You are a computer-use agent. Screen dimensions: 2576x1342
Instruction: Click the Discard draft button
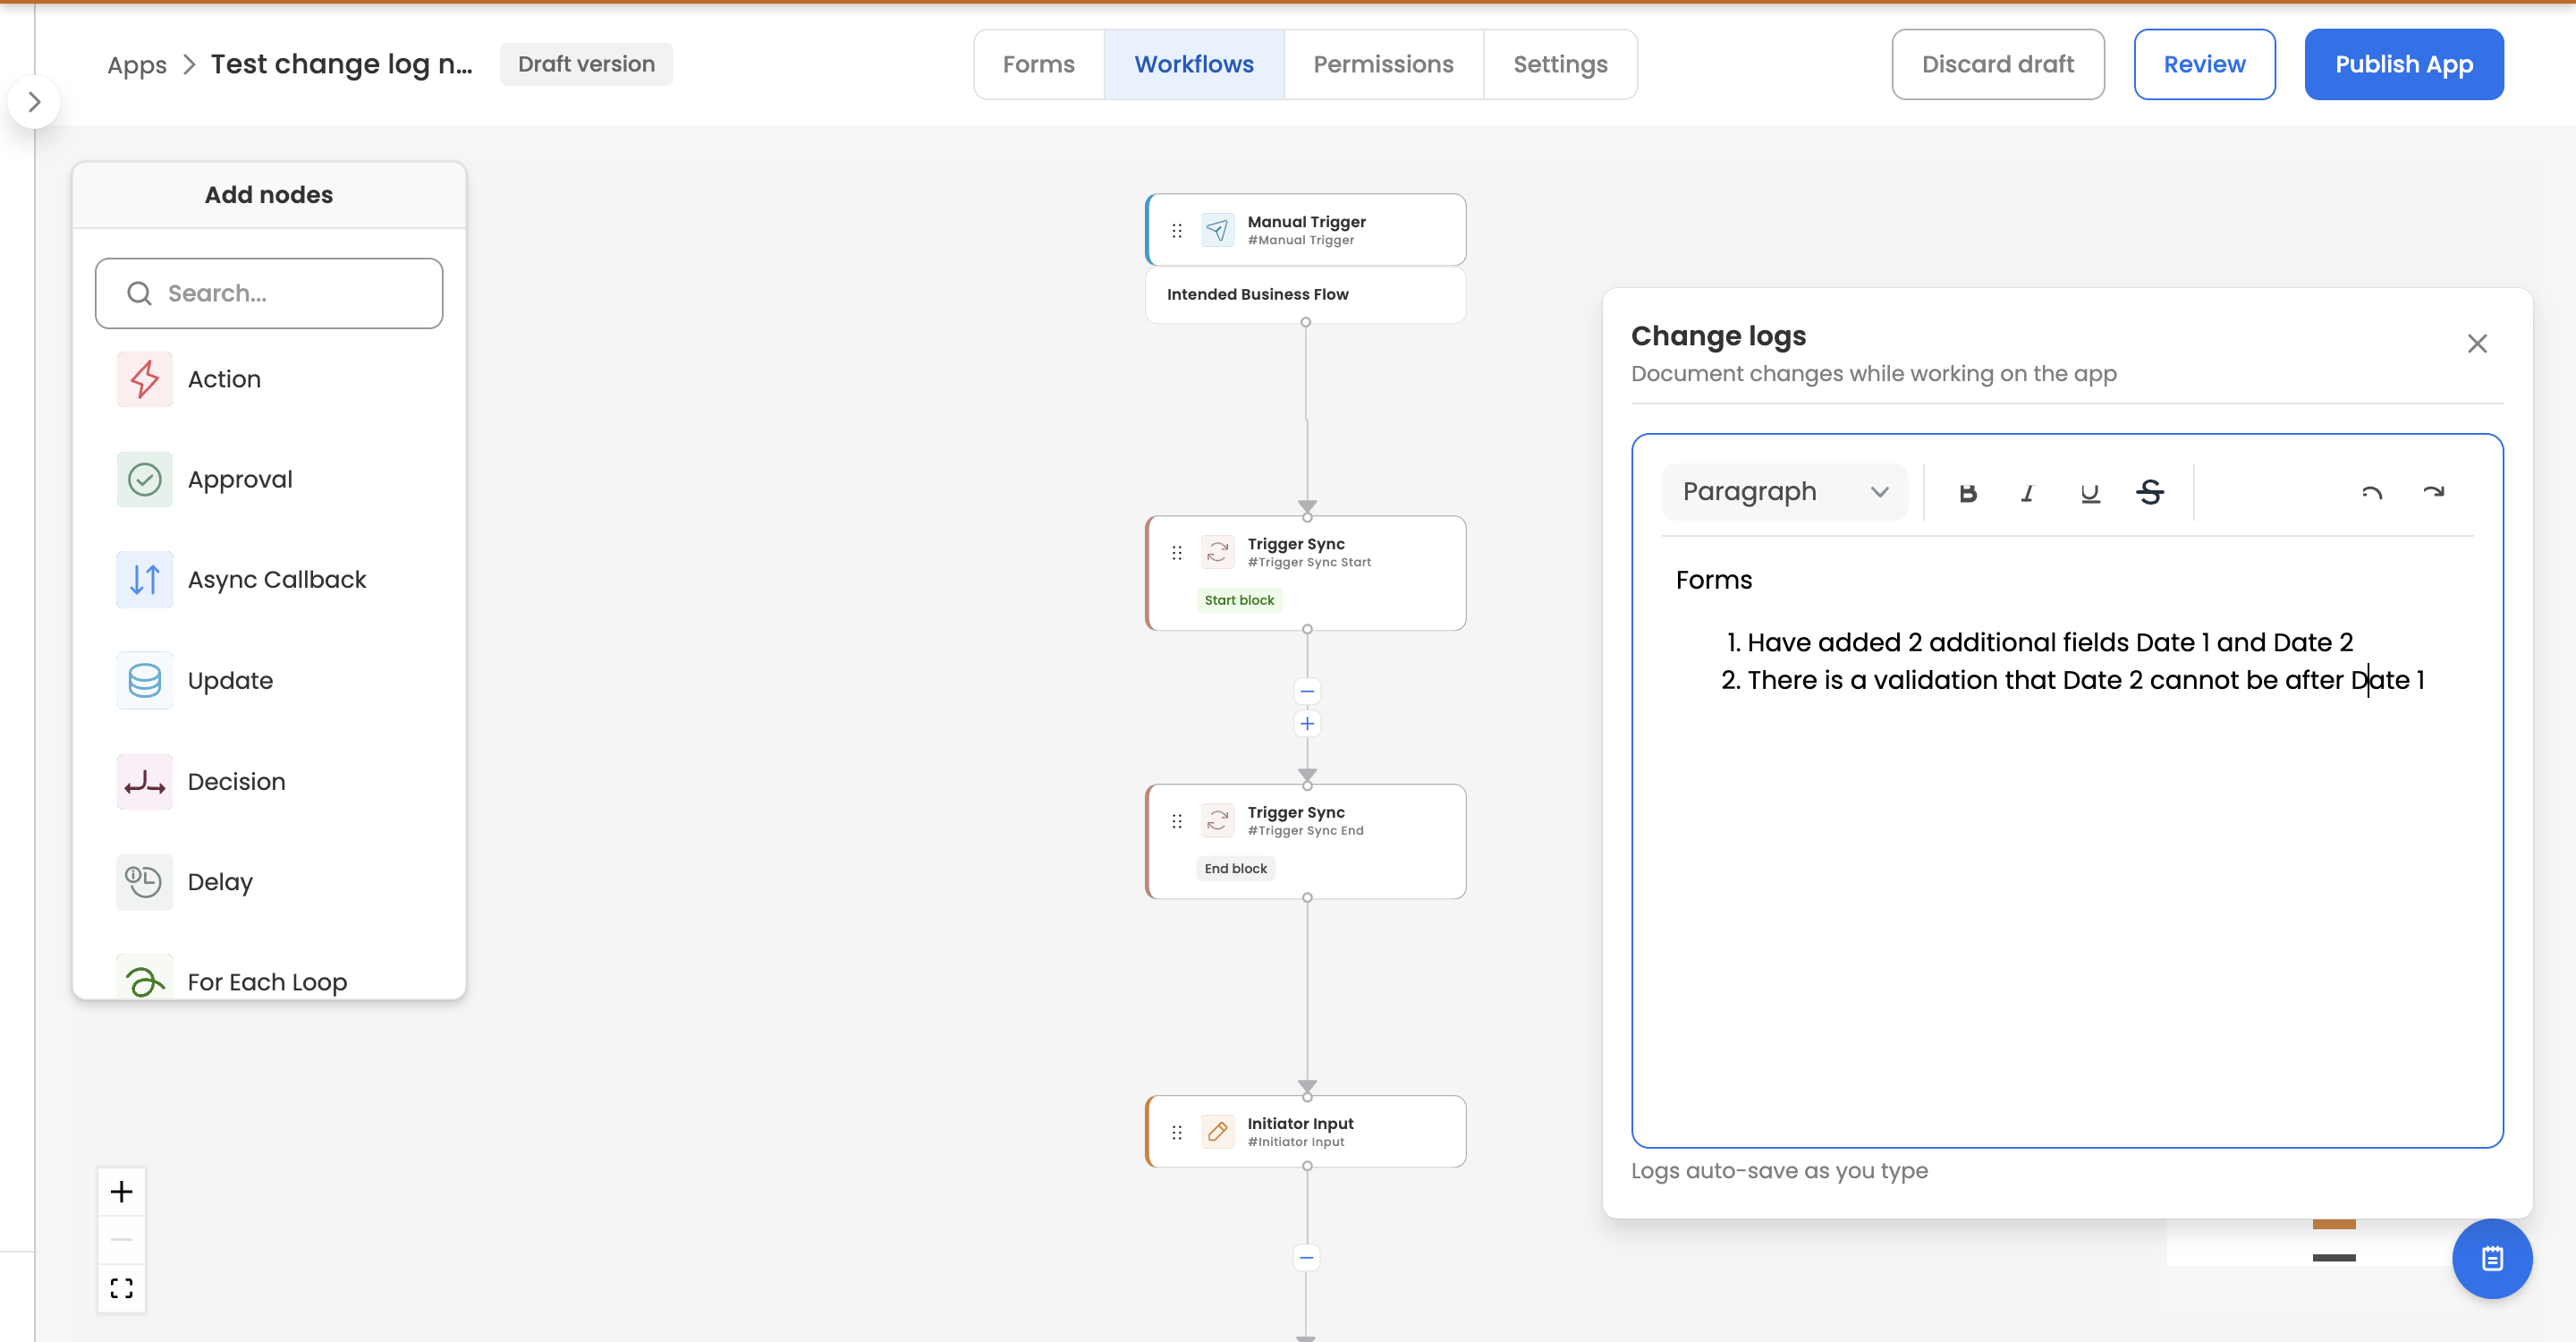1997,65
